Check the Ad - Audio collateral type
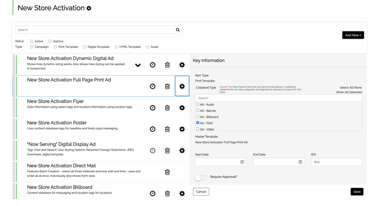The height and width of the screenshot is (206, 374). (x=198, y=104)
